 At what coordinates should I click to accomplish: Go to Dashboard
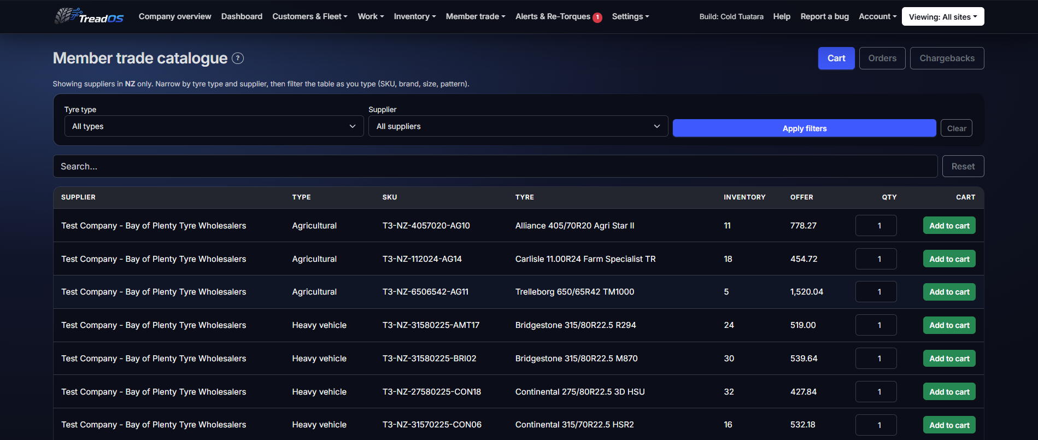tap(242, 16)
